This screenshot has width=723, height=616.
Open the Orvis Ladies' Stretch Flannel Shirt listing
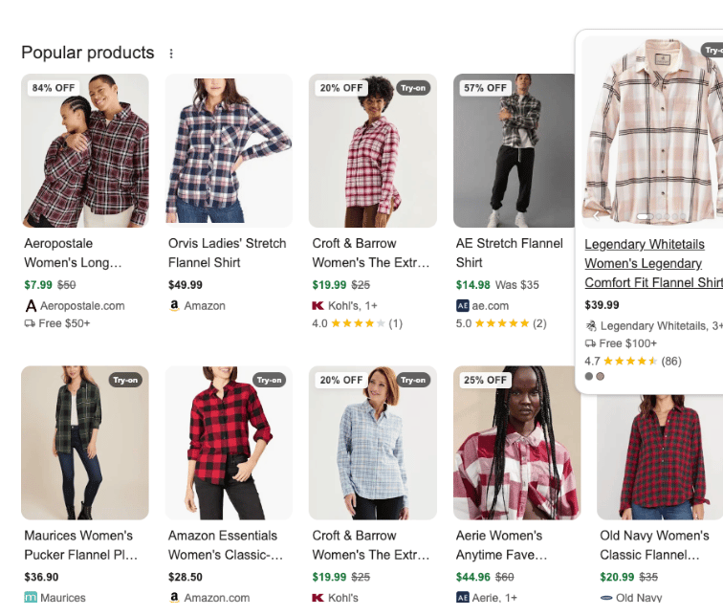click(x=227, y=253)
